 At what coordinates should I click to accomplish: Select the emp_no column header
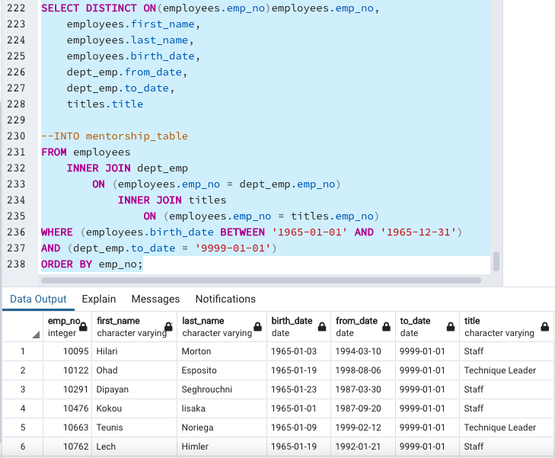67,327
